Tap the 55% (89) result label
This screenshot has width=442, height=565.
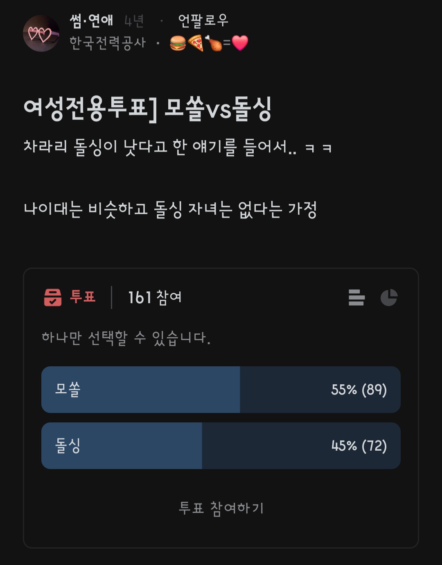pyautogui.click(x=359, y=390)
